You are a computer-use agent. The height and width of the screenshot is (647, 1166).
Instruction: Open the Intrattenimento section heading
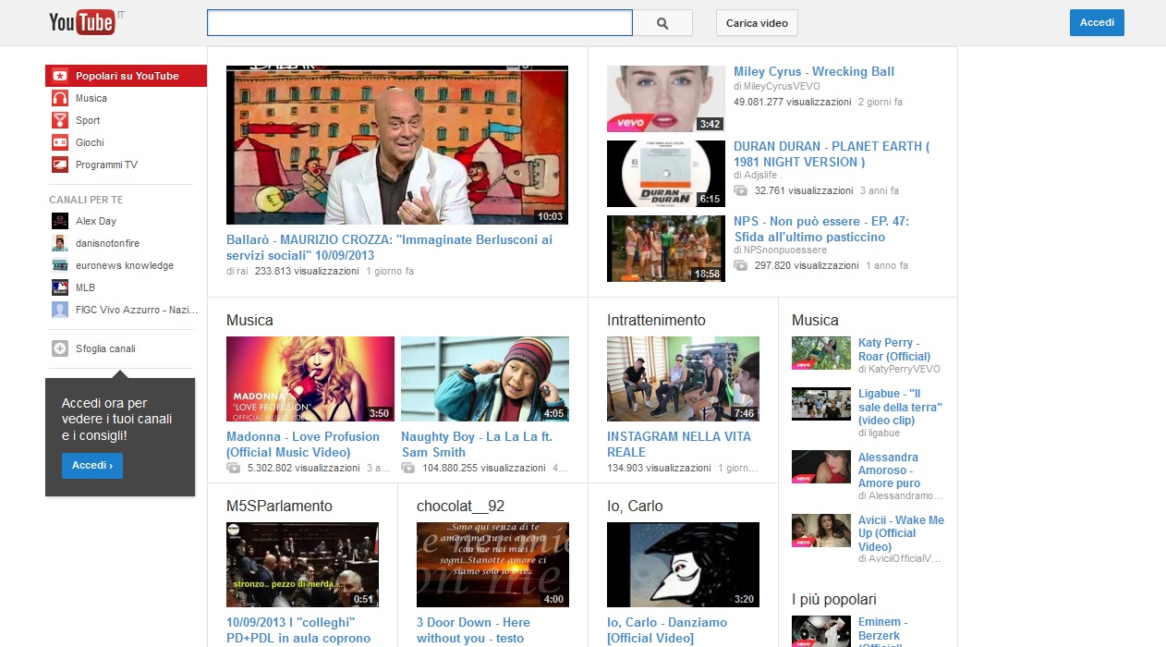(656, 320)
